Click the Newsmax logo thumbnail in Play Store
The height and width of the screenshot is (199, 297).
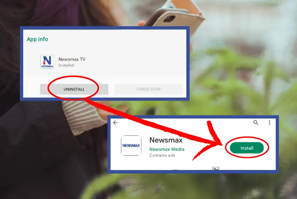[x=131, y=145]
